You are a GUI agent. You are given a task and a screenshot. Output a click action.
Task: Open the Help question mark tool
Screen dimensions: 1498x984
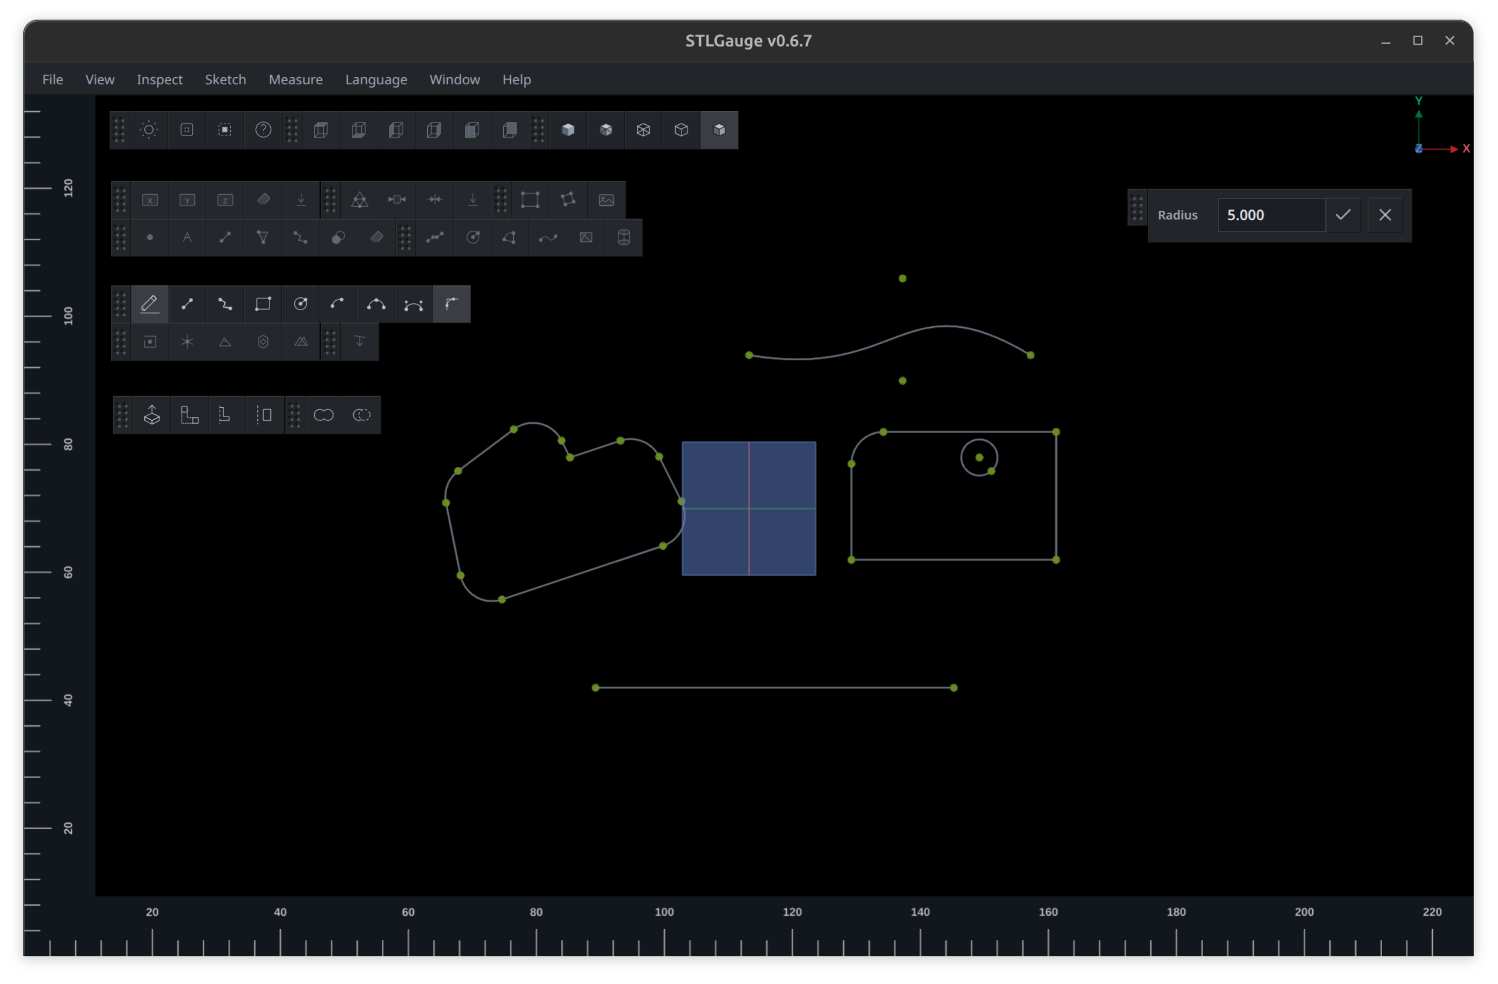[x=262, y=130]
